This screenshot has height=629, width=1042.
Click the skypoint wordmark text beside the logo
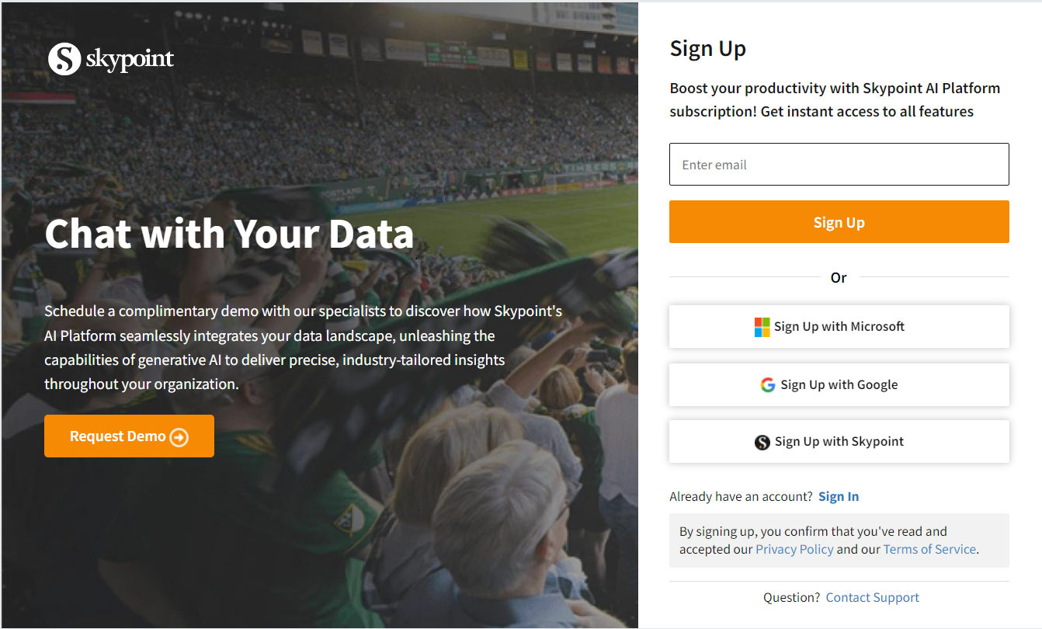pyautogui.click(x=130, y=59)
